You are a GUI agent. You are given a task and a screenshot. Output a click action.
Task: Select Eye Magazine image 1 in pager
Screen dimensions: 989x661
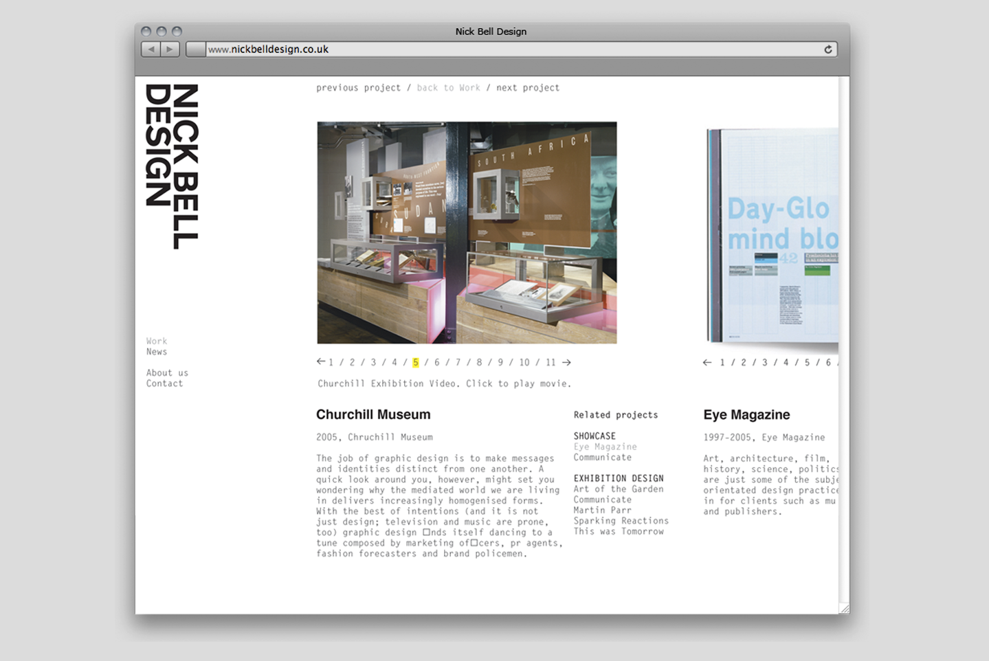pyautogui.click(x=722, y=362)
